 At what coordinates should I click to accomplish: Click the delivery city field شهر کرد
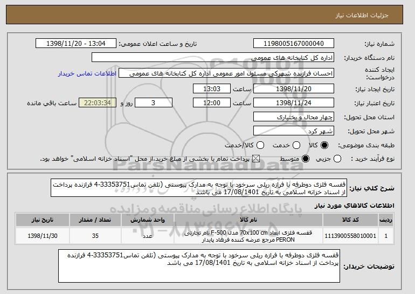pyautogui.click(x=294, y=131)
